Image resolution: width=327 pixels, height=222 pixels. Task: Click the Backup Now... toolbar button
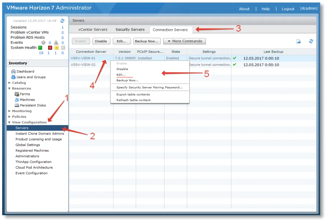pos(147,41)
